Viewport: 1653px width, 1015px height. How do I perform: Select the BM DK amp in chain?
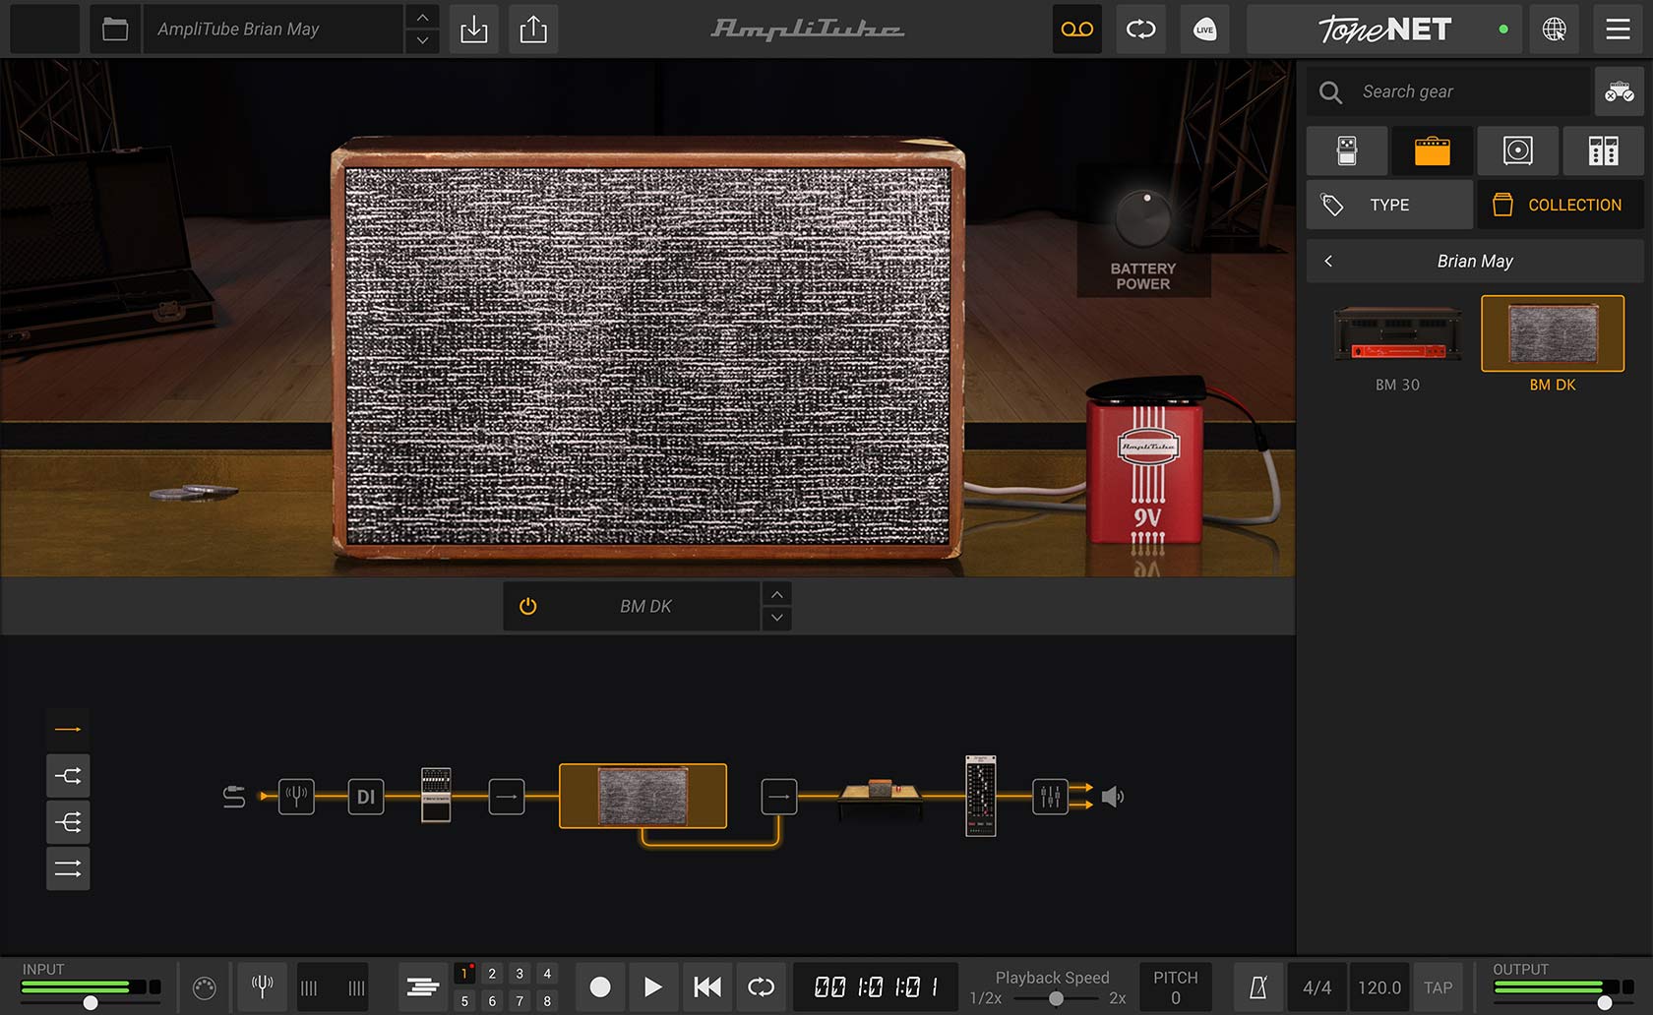tap(643, 796)
